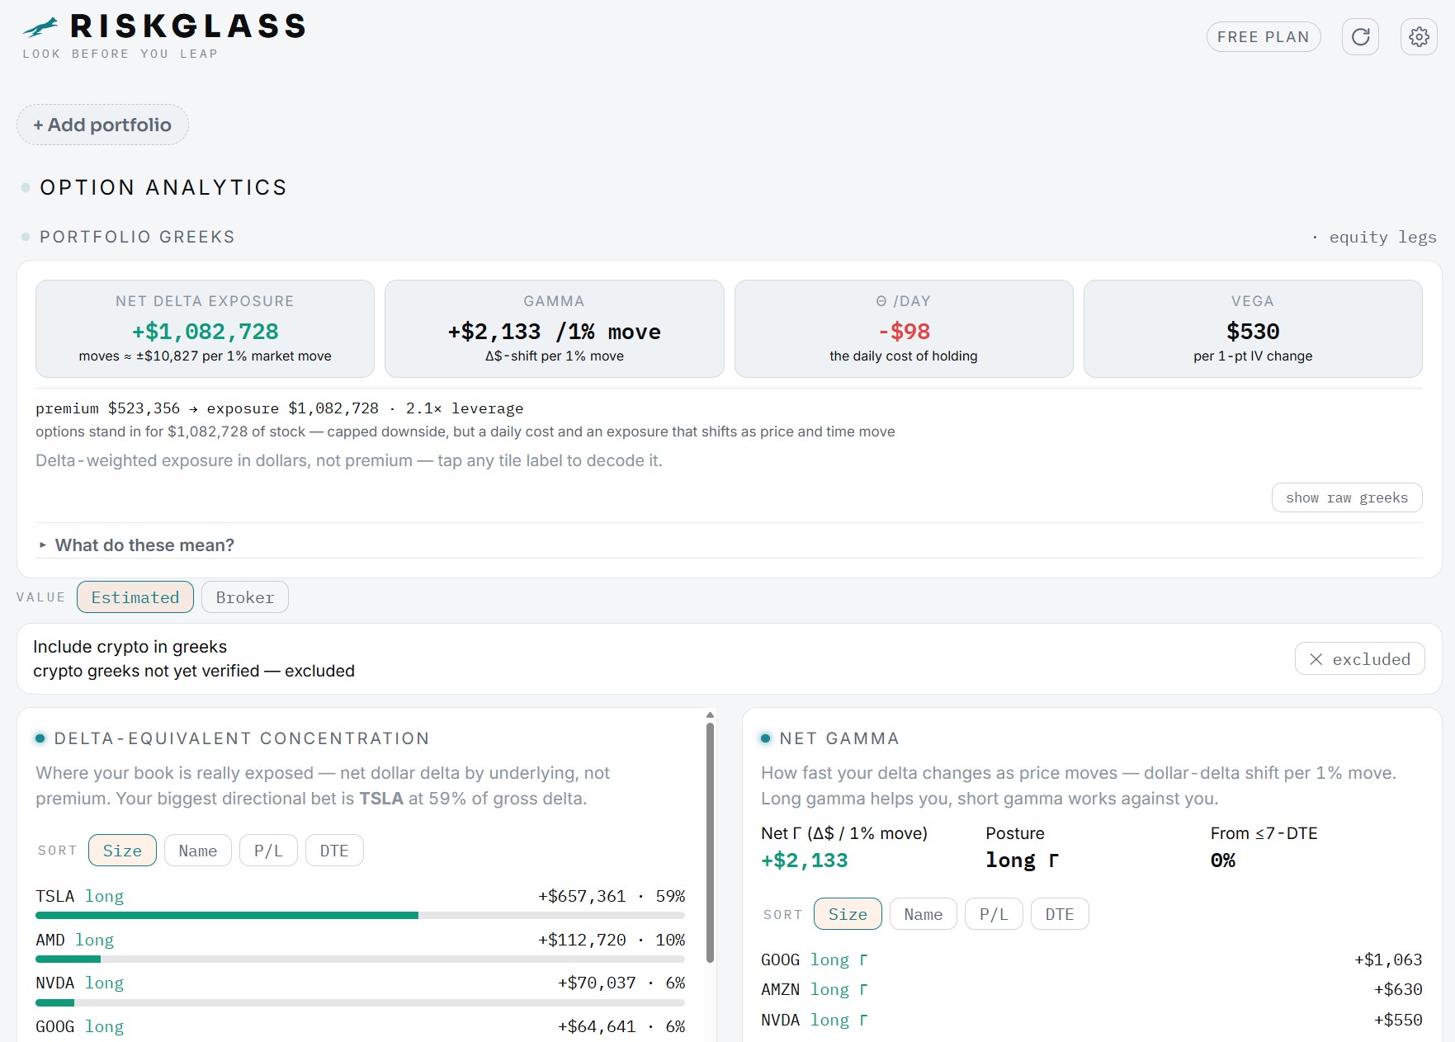
Task: Click the Riskglass leaping animal logo
Action: click(x=41, y=27)
